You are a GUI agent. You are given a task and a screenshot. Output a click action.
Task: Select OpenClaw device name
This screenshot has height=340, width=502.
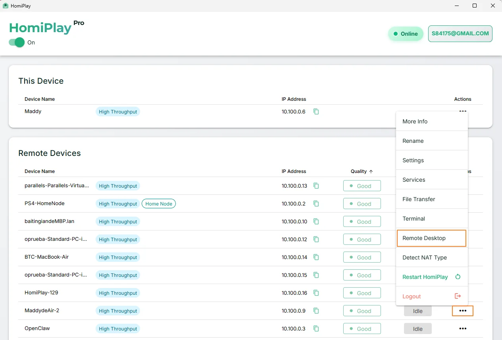point(37,328)
